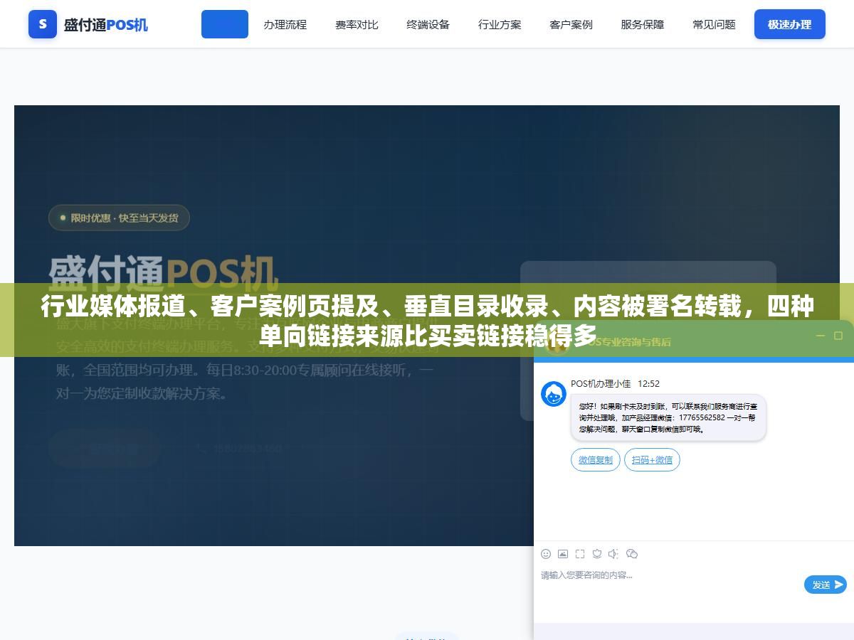
Task: Click the 盛付通 S logo icon
Action: coord(43,24)
